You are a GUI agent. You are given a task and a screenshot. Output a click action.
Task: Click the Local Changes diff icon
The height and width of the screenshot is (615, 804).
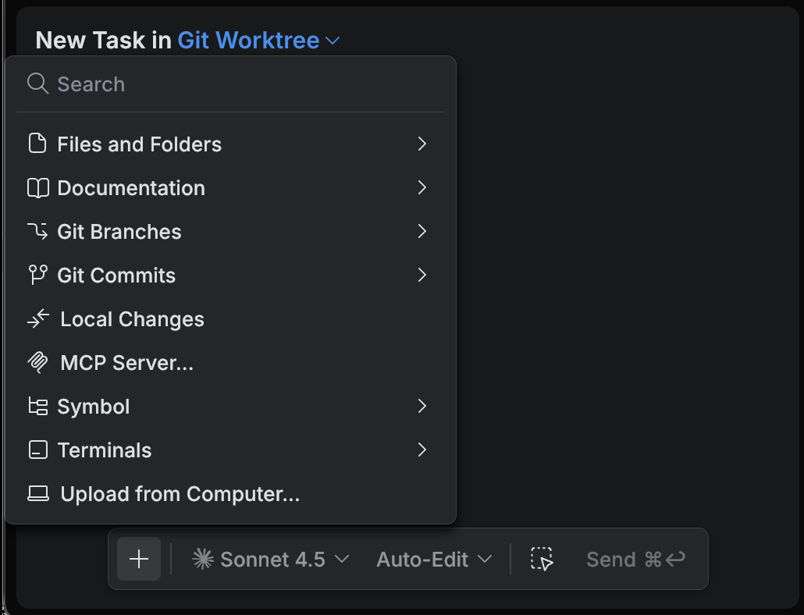point(37,318)
